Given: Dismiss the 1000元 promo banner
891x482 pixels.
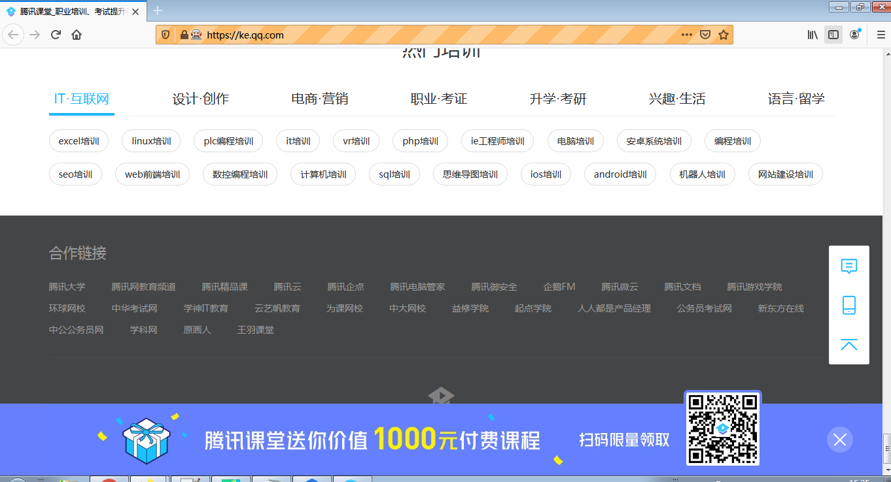Looking at the screenshot, I should (x=839, y=440).
